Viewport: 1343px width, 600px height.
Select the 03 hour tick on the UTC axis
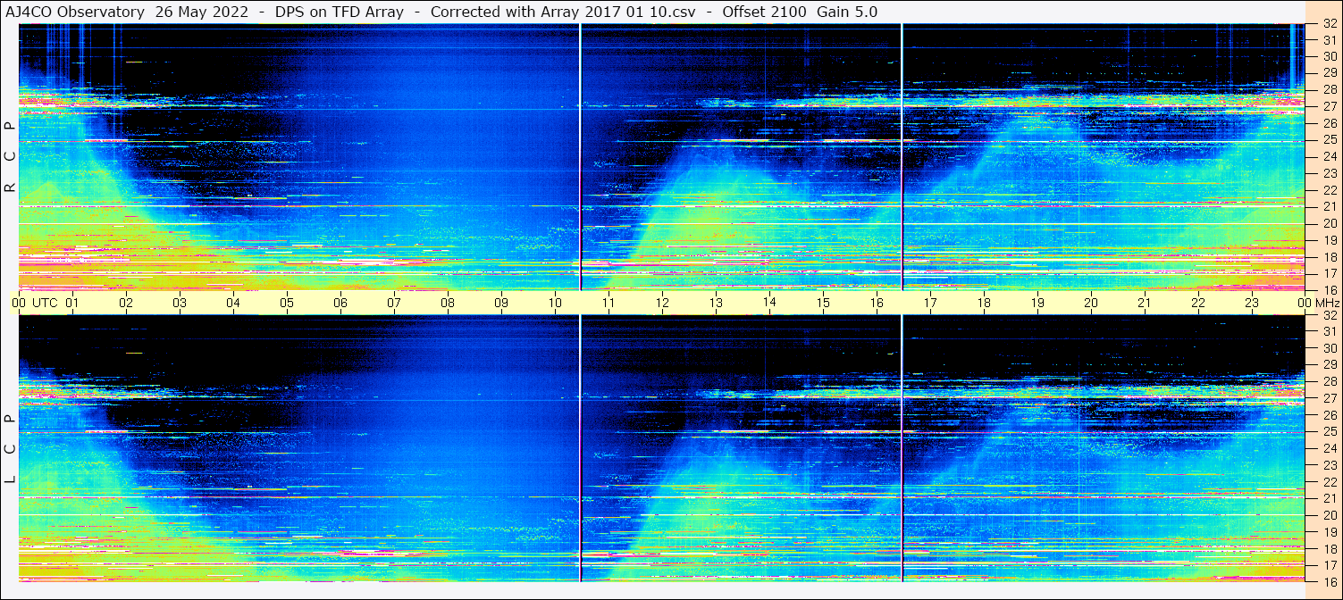[x=180, y=303]
